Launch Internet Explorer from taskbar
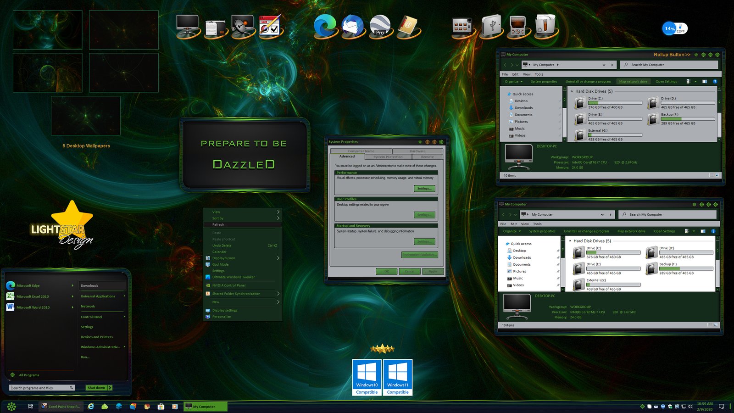Viewport: 734px width, 413px height. coord(91,406)
